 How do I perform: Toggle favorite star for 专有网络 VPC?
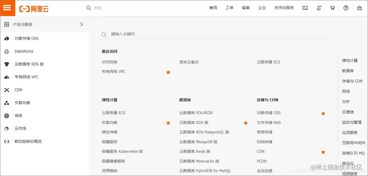coord(168,72)
